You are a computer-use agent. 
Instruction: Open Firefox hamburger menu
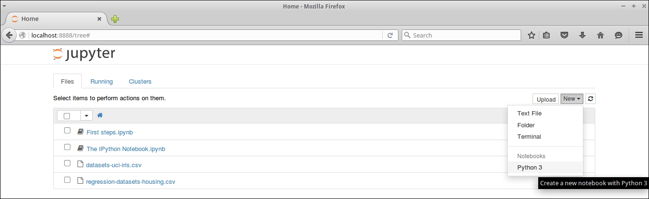tap(639, 35)
